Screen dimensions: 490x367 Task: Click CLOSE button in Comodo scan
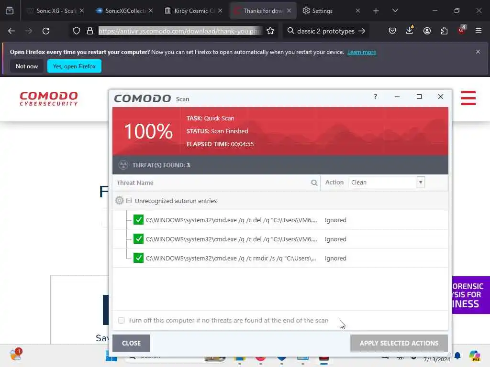131,343
